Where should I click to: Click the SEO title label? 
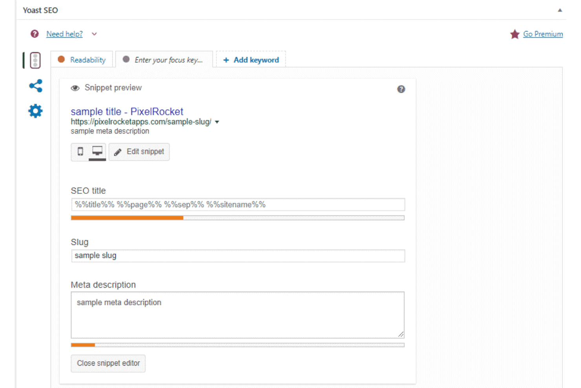(88, 191)
